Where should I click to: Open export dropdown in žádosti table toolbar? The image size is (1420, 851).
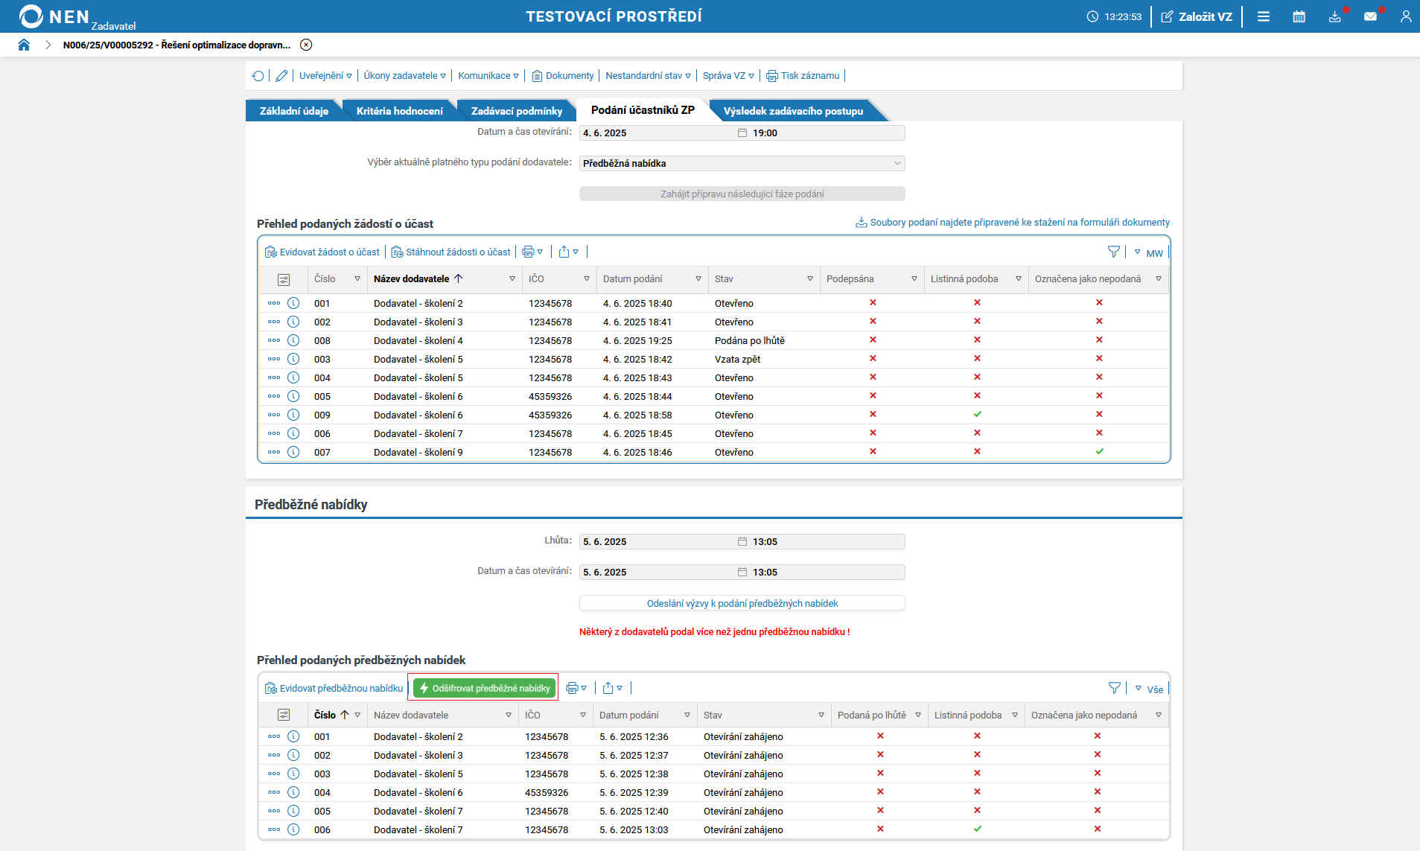point(568,252)
